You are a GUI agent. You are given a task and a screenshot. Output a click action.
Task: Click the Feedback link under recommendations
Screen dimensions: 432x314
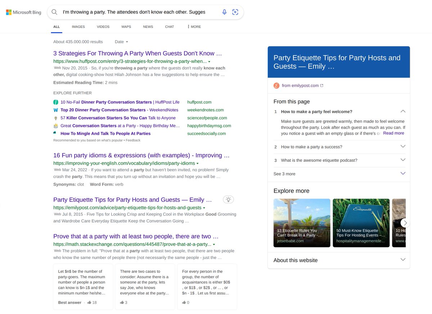point(133,140)
